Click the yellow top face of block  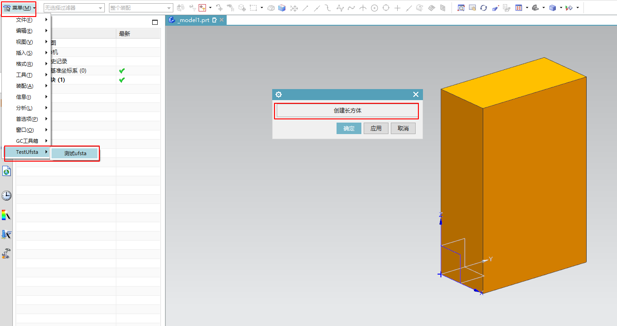click(x=514, y=83)
